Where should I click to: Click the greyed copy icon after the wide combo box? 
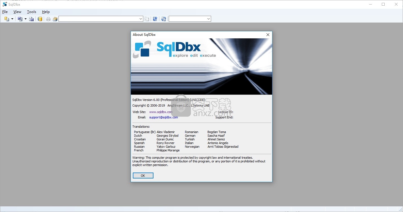[x=147, y=19]
